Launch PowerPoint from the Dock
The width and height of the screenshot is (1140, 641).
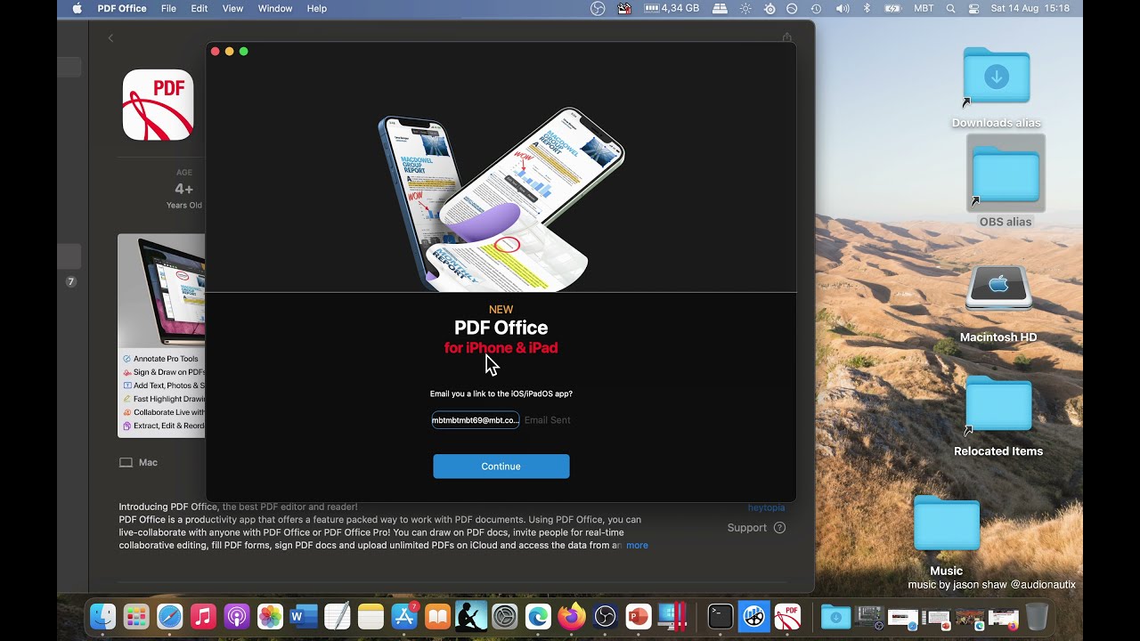[639, 616]
